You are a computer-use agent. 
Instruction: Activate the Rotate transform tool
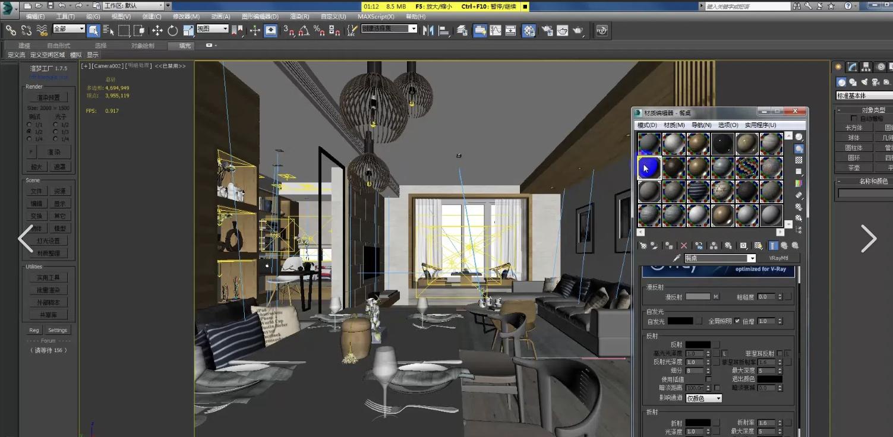click(x=173, y=31)
